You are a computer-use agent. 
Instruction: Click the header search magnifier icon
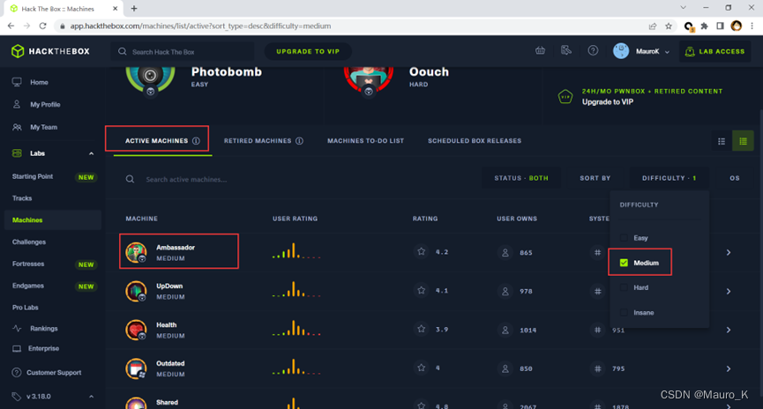pos(122,51)
